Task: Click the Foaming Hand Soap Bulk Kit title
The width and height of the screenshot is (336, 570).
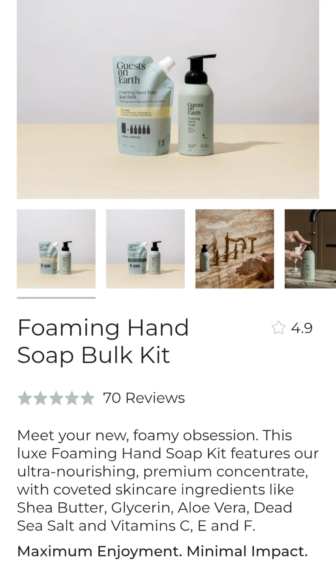Action: [103, 341]
